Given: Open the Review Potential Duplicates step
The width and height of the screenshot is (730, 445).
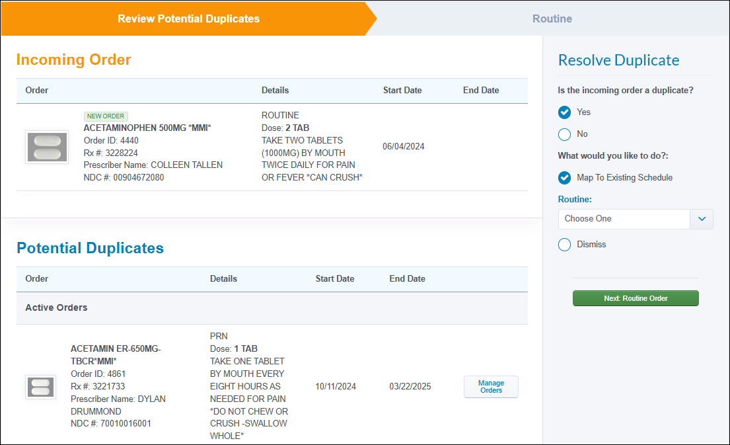Looking at the screenshot, I should pos(188,19).
